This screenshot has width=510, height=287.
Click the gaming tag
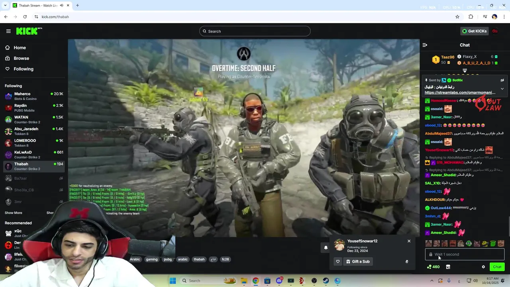click(152, 259)
